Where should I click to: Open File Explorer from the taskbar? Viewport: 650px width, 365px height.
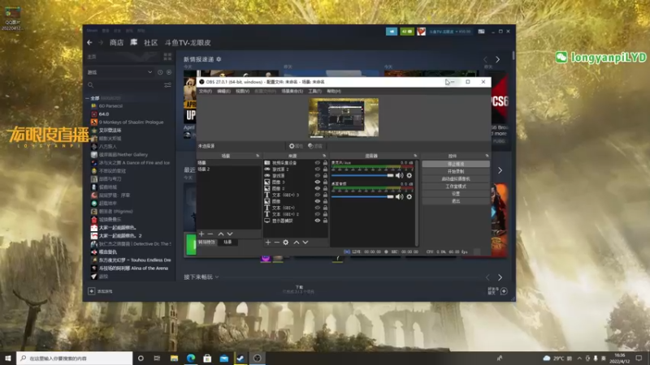click(x=174, y=358)
